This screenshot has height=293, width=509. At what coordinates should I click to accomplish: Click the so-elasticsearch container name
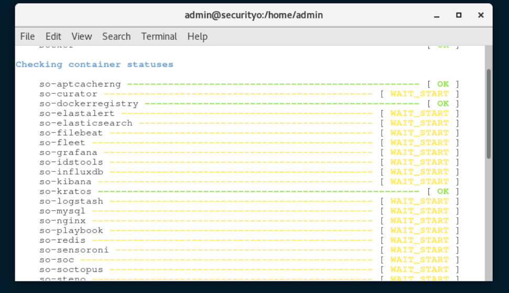coord(86,123)
